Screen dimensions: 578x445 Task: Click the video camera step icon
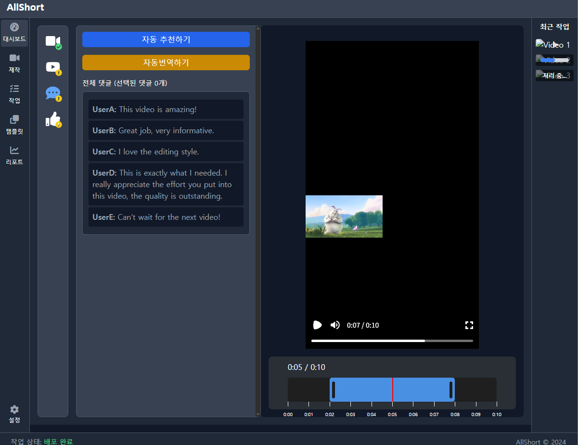53,41
